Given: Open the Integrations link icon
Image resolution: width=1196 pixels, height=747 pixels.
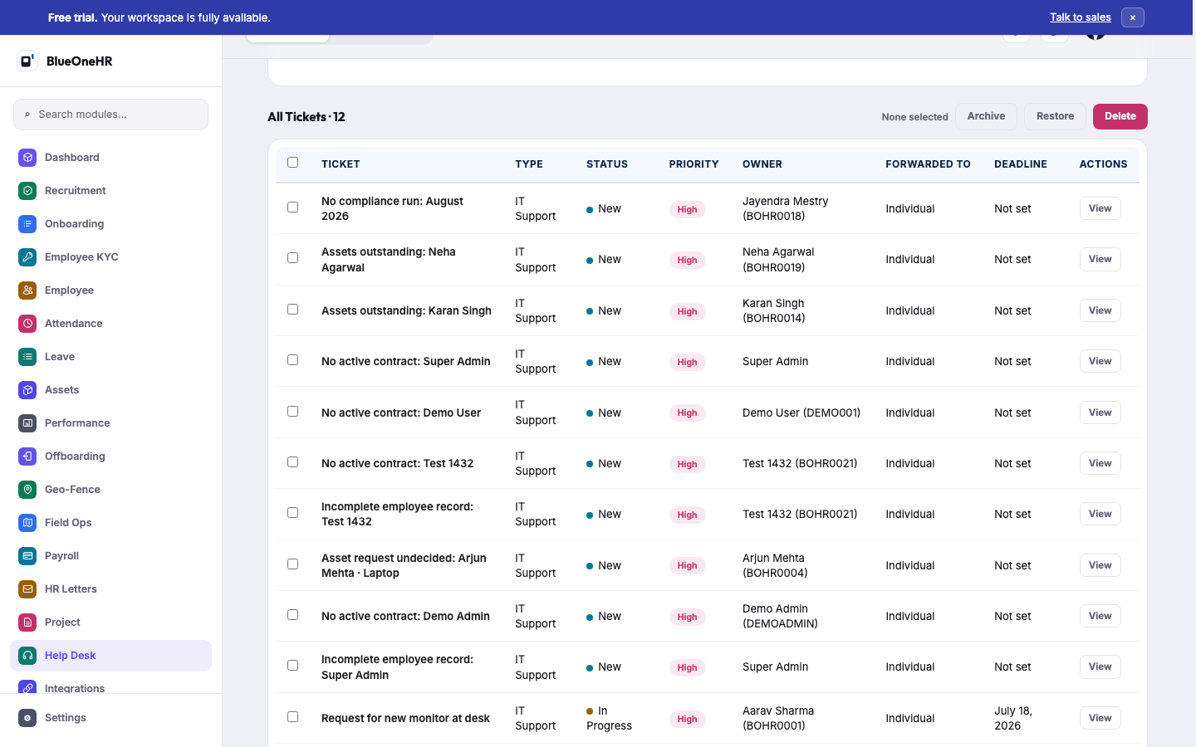Looking at the screenshot, I should point(27,687).
